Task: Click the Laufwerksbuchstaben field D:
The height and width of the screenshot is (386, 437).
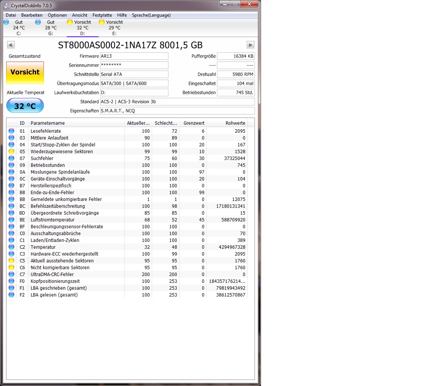Action: pyautogui.click(x=134, y=93)
